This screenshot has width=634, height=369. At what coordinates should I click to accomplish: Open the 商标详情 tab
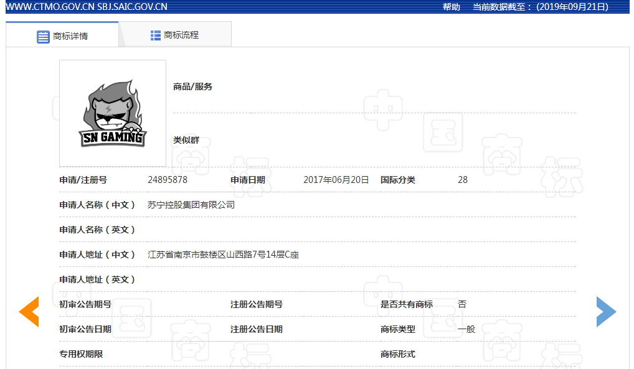(x=62, y=35)
